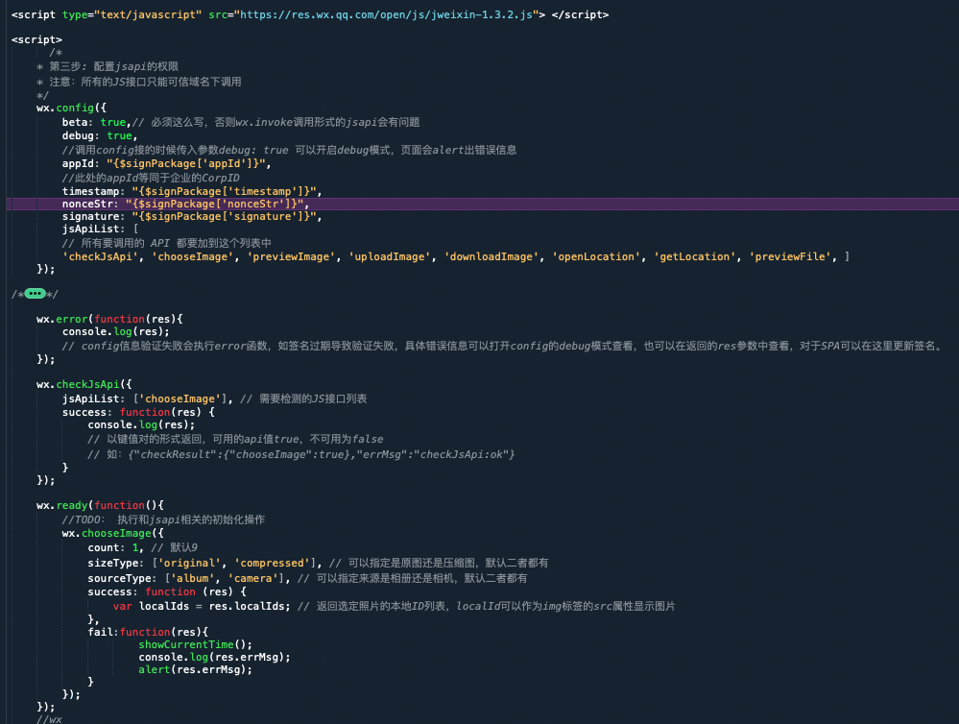
Task: Click the timestamp signPackage string
Action: [x=224, y=191]
